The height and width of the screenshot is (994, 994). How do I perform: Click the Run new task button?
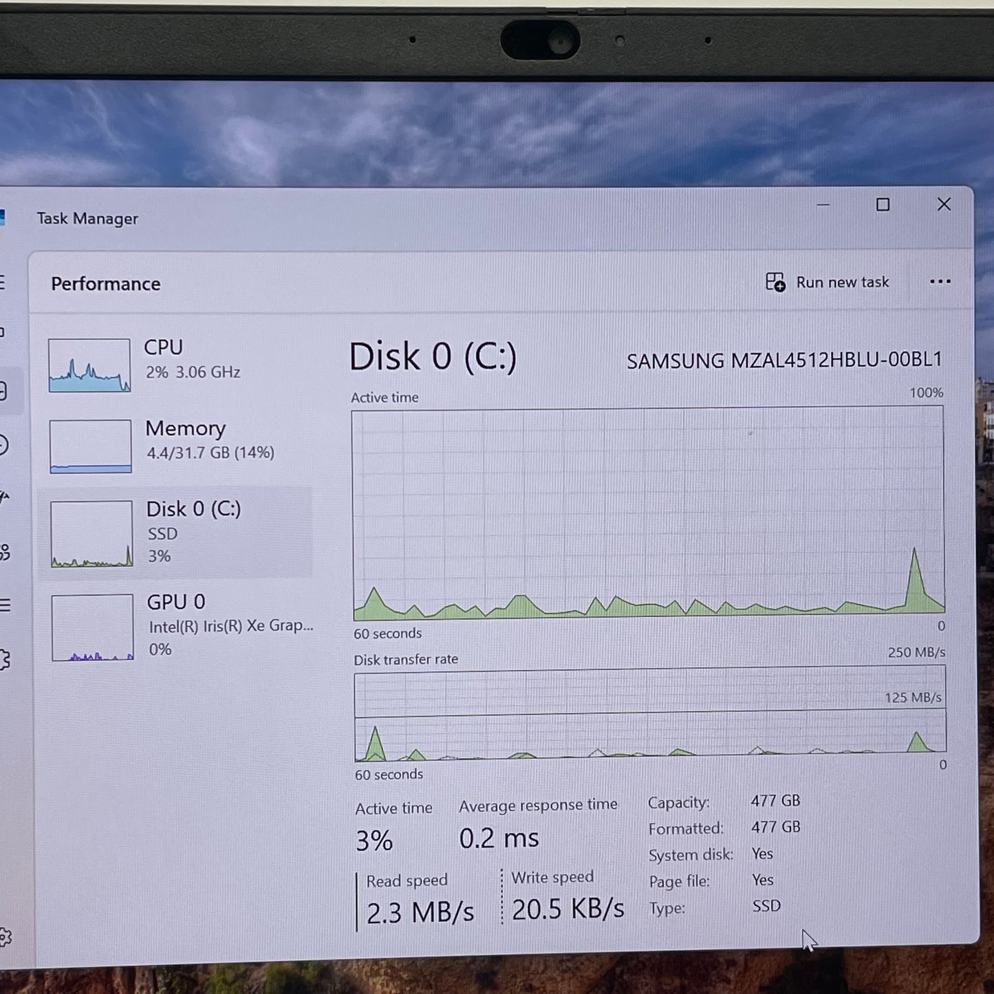click(828, 283)
